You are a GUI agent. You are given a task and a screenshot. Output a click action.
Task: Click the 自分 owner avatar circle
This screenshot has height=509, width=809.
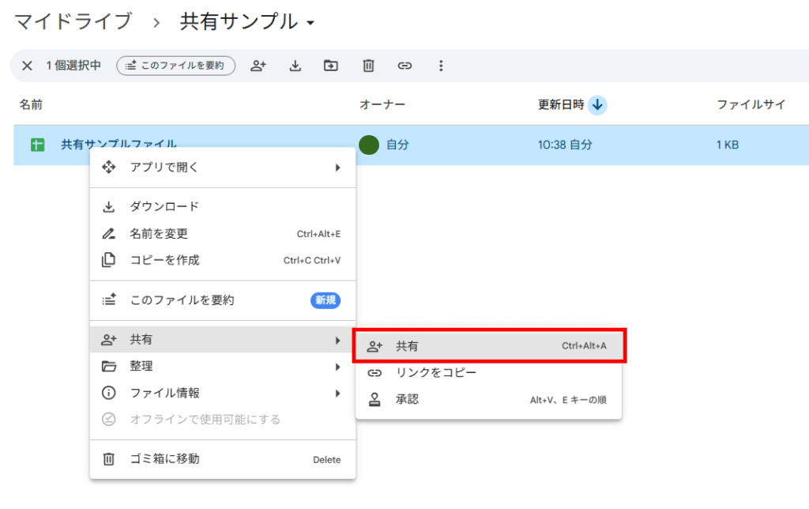pyautogui.click(x=369, y=145)
